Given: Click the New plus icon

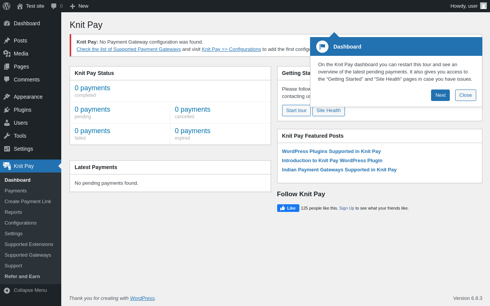Looking at the screenshot, I should pyautogui.click(x=72, y=6).
